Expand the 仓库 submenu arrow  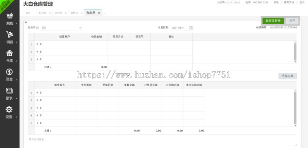tap(16, 61)
